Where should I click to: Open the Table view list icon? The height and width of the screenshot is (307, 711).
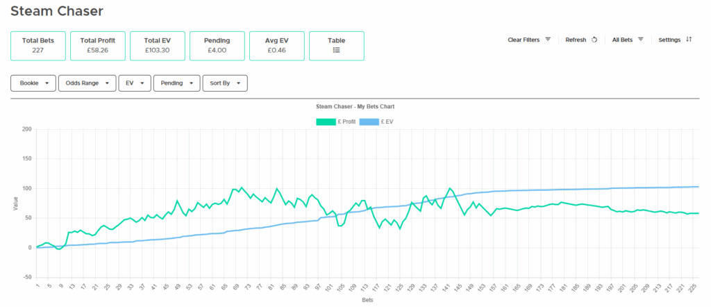click(x=337, y=50)
